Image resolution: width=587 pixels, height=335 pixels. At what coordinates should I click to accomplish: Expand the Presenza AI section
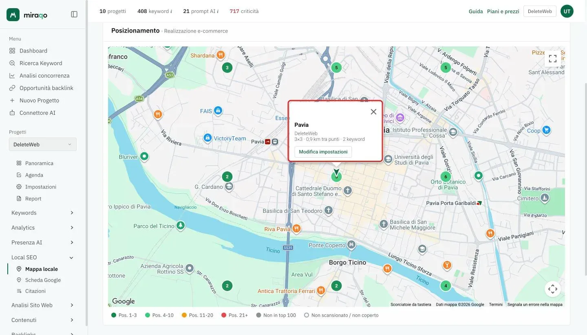coord(43,243)
